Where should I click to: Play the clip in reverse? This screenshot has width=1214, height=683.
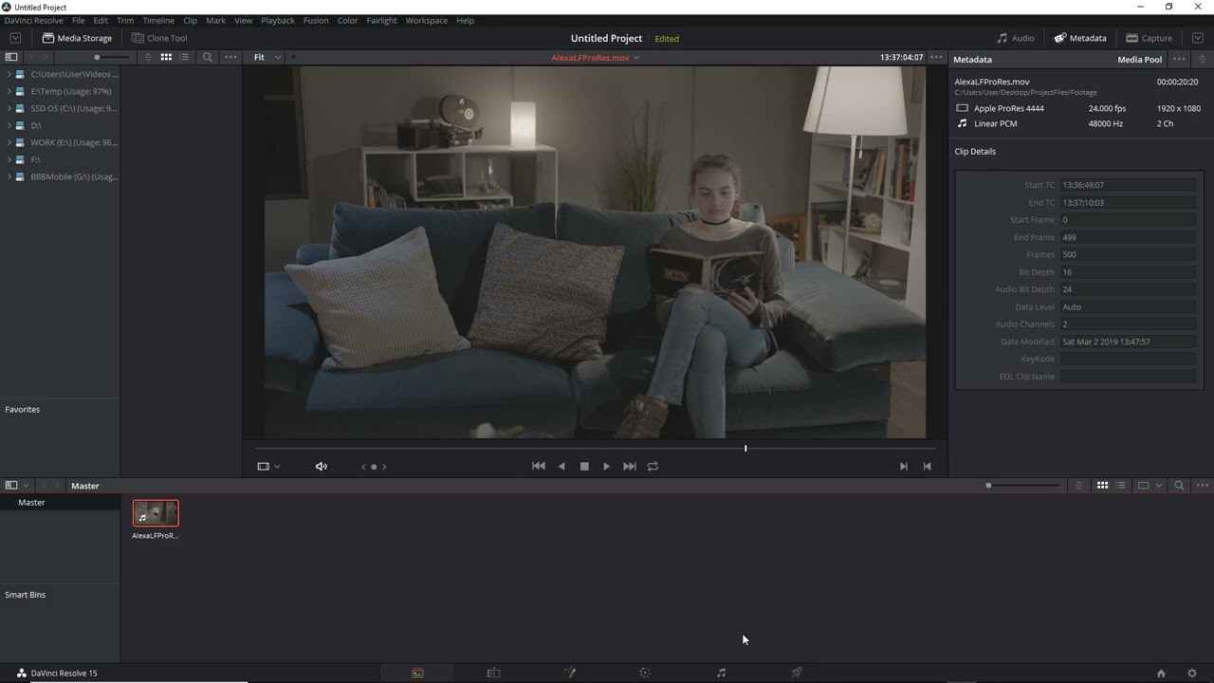pyautogui.click(x=561, y=466)
